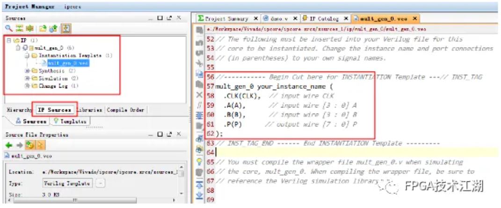Click the Delete X icon in editor sidebar
The height and width of the screenshot is (208, 501).
[200, 95]
